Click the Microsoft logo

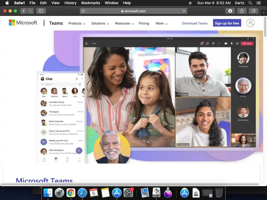[23, 23]
